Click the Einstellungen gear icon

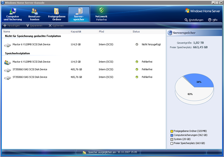[186, 20]
